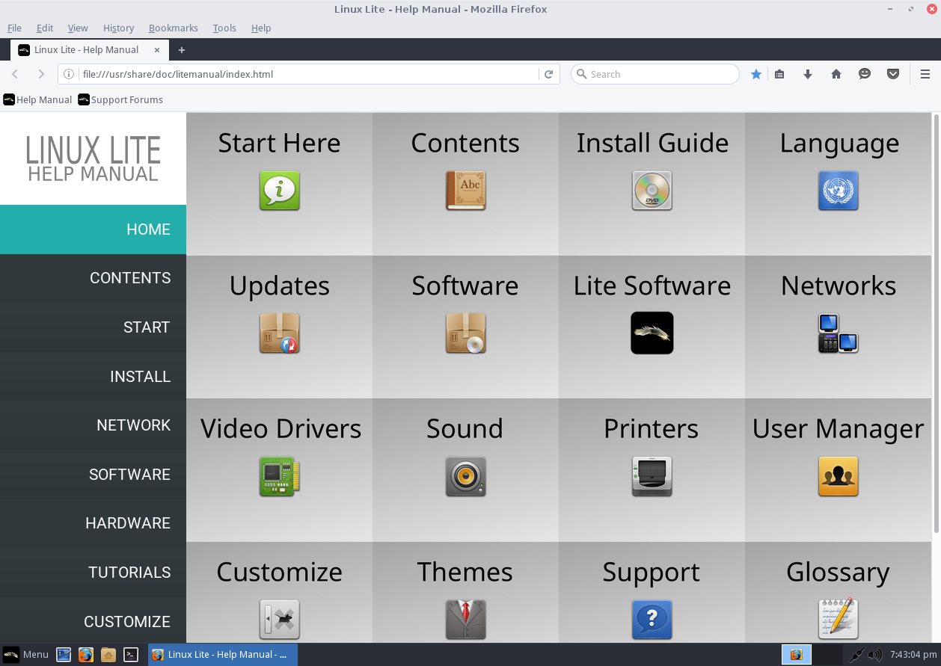Image resolution: width=941 pixels, height=666 pixels.
Task: Click the Sound speaker icon
Action: 465,476
